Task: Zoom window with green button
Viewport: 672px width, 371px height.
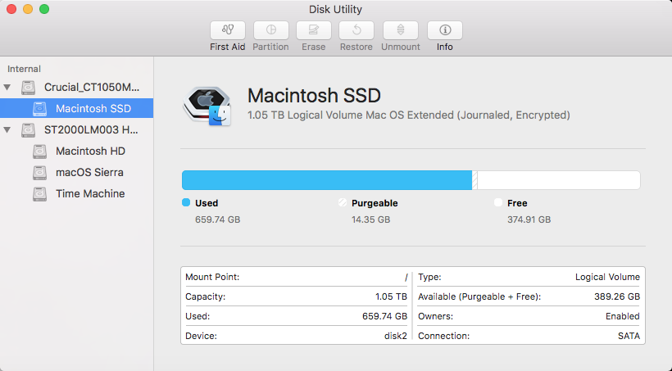Action: coord(44,9)
